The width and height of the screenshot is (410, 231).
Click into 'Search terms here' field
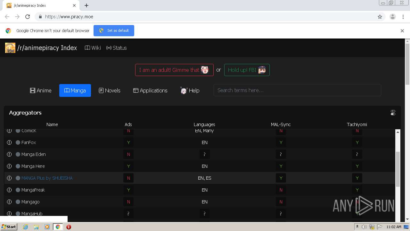pyautogui.click(x=297, y=90)
